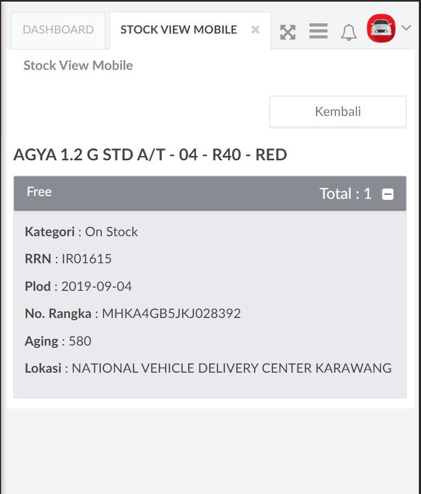This screenshot has width=421, height=494.
Task: Click the AGYA 1.2 G STD heading
Action: 150,155
